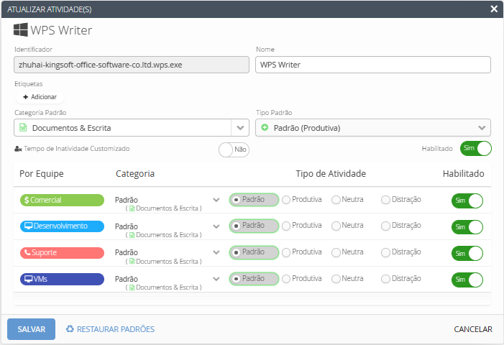Expand category dropdown for Comercial row

click(x=216, y=200)
